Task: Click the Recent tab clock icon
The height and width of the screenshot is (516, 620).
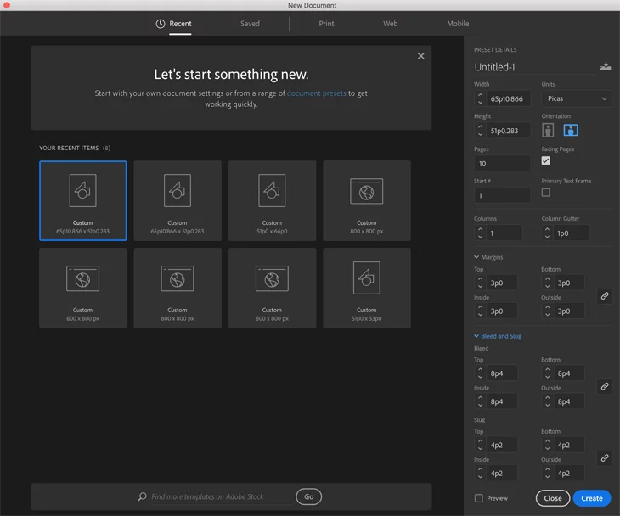Action: 161,24
